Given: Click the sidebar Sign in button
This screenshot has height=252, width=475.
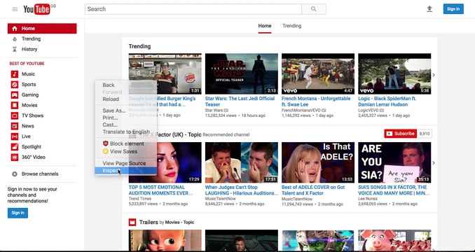Looking at the screenshot, I should (18, 213).
